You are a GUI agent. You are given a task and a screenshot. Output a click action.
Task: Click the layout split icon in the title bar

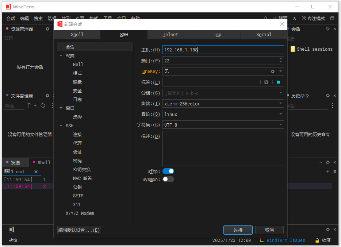coord(332,18)
